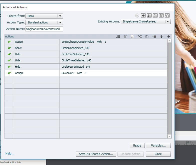This screenshot has height=165, width=196.
Task: Click the Usage button
Action: click(x=137, y=146)
